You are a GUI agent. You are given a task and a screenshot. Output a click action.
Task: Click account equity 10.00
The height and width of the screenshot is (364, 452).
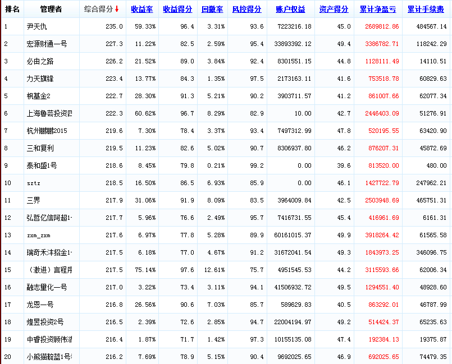tap(303, 113)
